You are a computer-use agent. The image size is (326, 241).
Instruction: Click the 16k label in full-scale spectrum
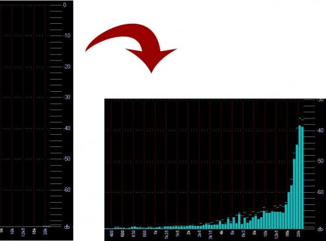pyautogui.click(x=34, y=232)
